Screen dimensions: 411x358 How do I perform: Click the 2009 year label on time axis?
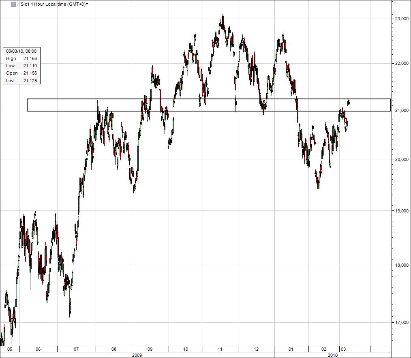click(x=137, y=355)
